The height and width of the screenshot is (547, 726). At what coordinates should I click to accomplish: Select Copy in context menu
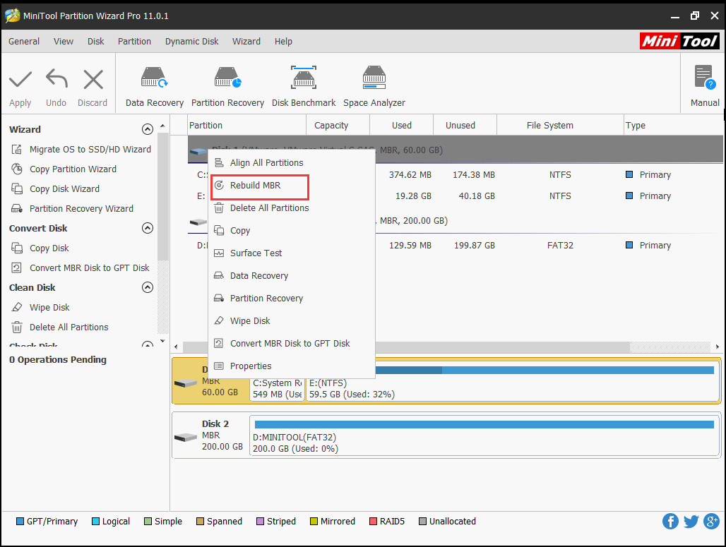[x=292, y=231]
